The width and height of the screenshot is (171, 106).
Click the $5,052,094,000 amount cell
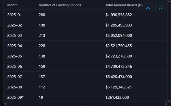[x=119, y=35]
